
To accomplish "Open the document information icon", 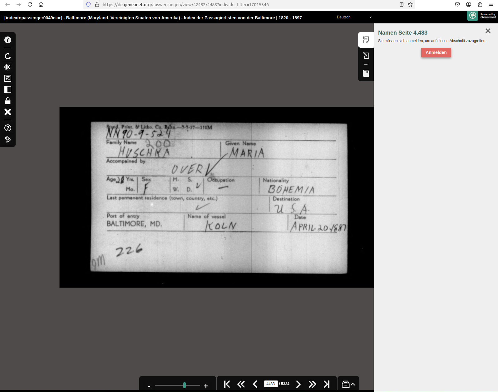I will (8, 40).
